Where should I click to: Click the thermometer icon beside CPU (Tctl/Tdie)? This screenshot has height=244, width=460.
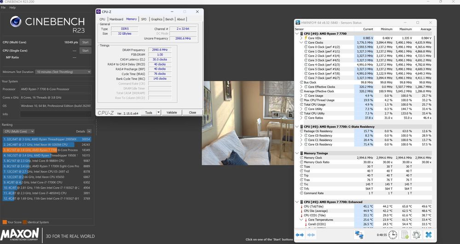pos(301,206)
